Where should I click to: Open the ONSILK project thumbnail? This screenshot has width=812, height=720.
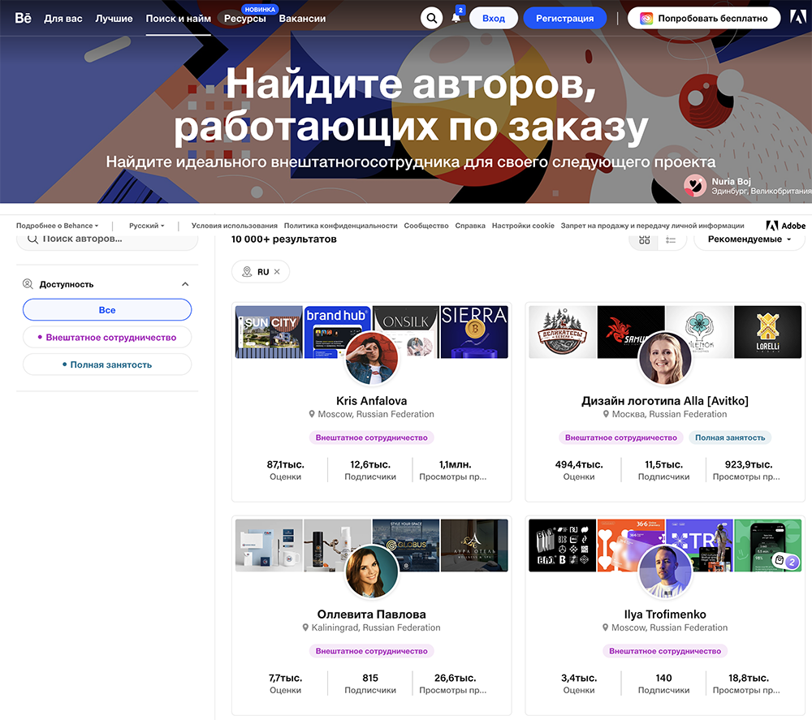pyautogui.click(x=405, y=332)
